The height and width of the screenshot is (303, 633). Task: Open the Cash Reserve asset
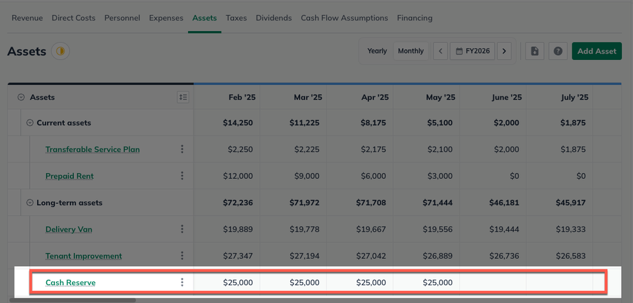71,283
